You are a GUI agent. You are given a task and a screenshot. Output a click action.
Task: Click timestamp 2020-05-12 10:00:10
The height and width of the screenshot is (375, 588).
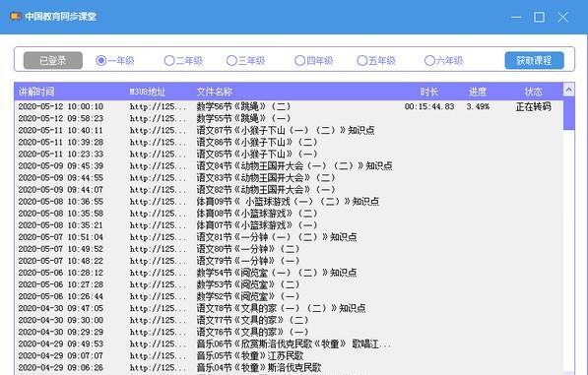click(x=61, y=106)
